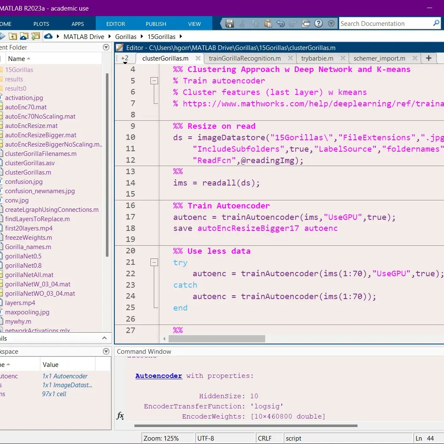Viewport: 444px width, 444px height.
Task: Click the search magnifier icon
Action: click(436, 23)
